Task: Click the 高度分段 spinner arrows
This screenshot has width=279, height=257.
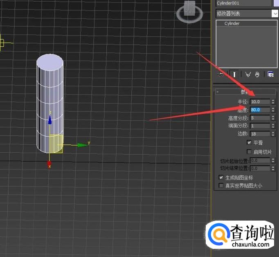Action: [x=273, y=118]
